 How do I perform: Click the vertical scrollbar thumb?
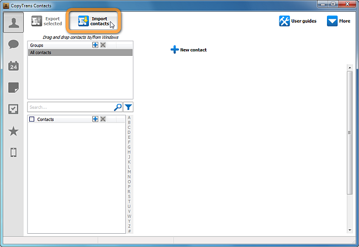click(350, 133)
